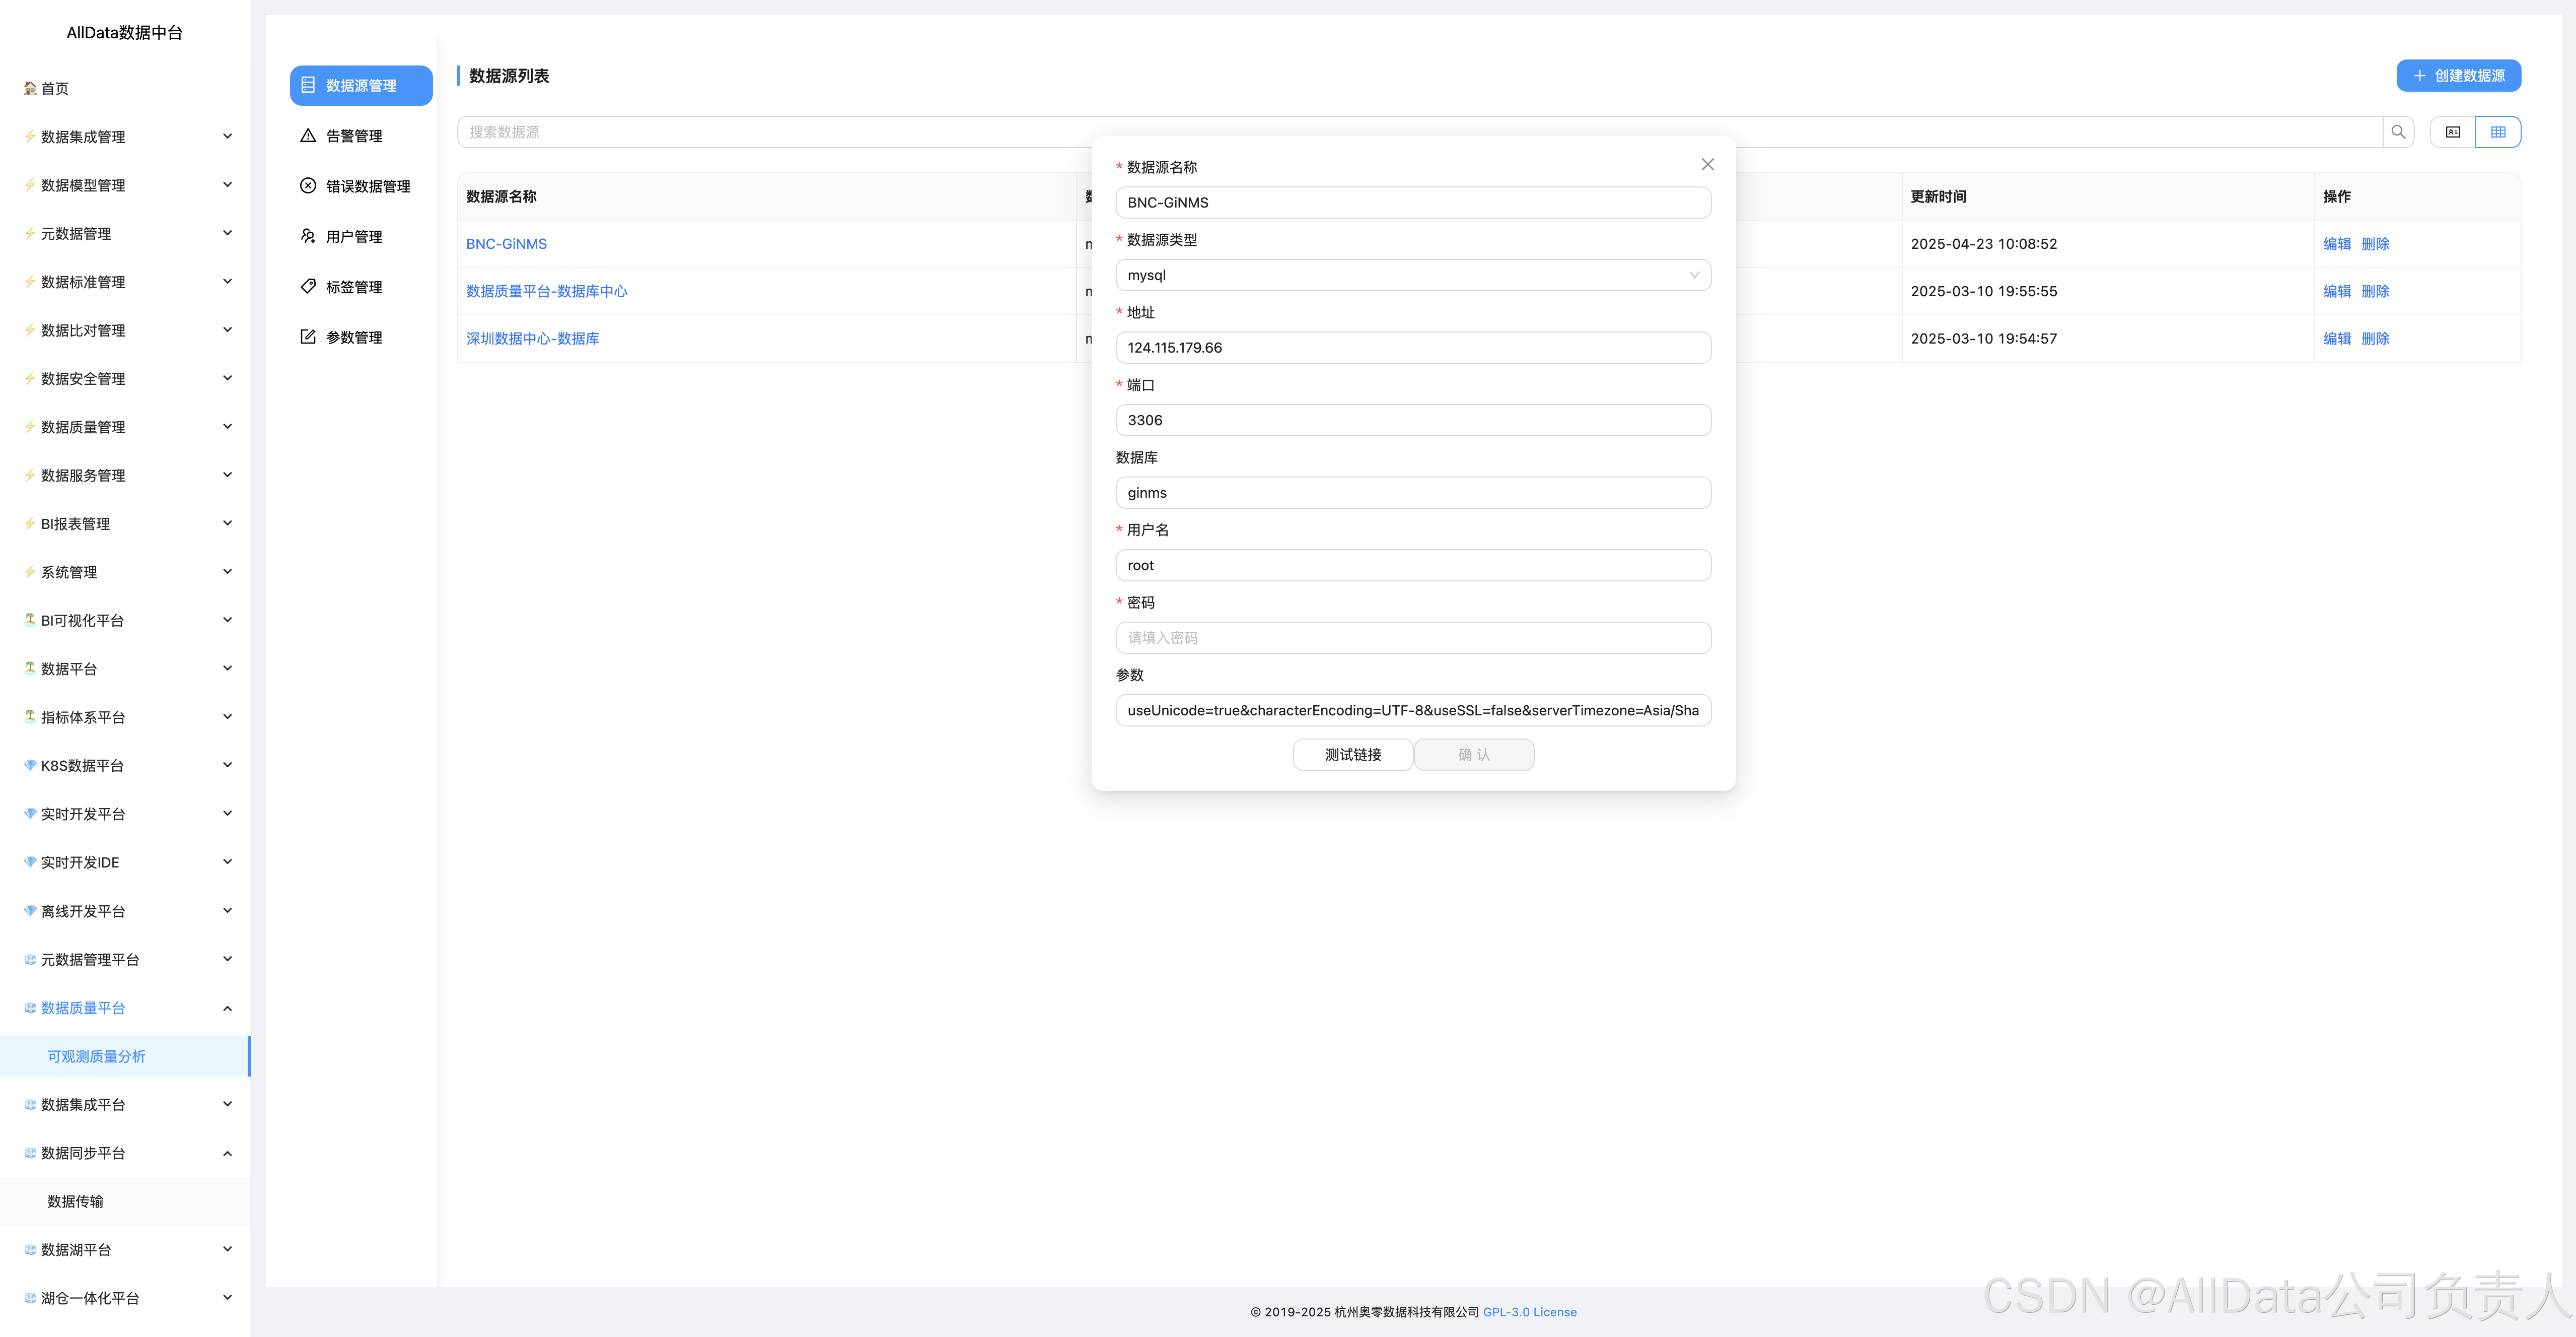Click the plus icon in 创建数据源
Image resolution: width=2576 pixels, height=1337 pixels.
pos(2419,76)
